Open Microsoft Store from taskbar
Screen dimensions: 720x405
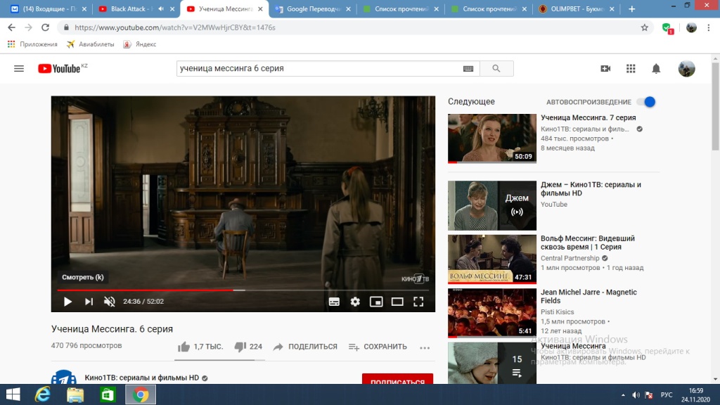tap(108, 394)
